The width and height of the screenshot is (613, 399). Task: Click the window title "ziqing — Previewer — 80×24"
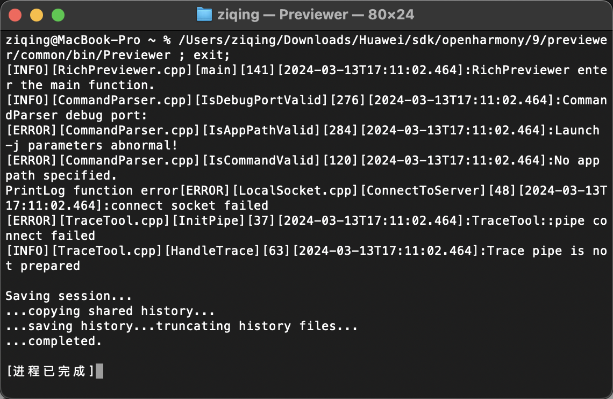tap(316, 15)
